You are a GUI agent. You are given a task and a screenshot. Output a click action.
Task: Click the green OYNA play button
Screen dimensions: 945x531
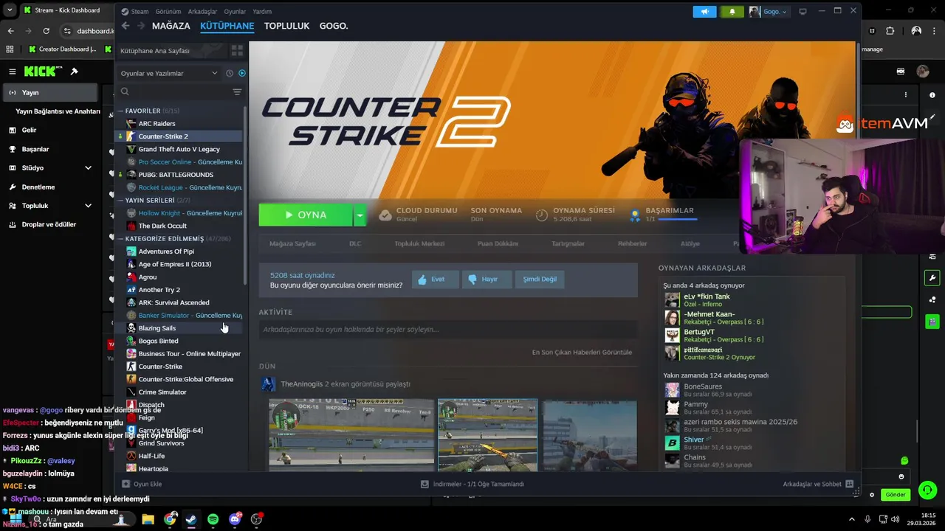tap(306, 215)
